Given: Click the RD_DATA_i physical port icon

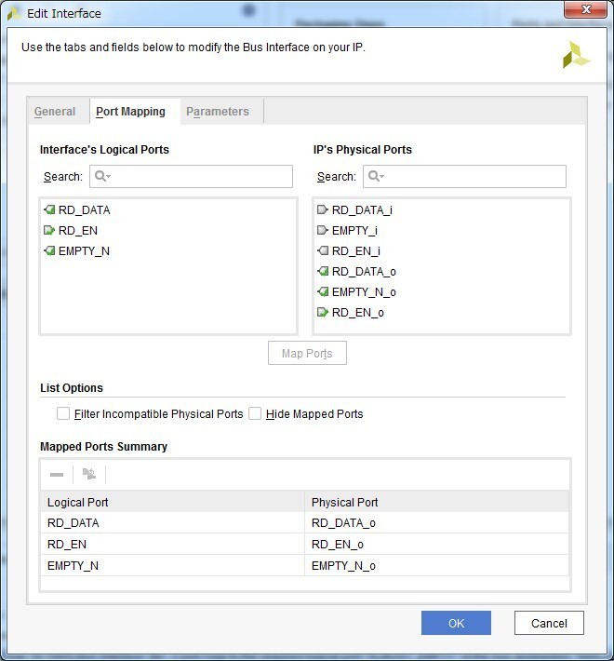Looking at the screenshot, I should pos(323,209).
